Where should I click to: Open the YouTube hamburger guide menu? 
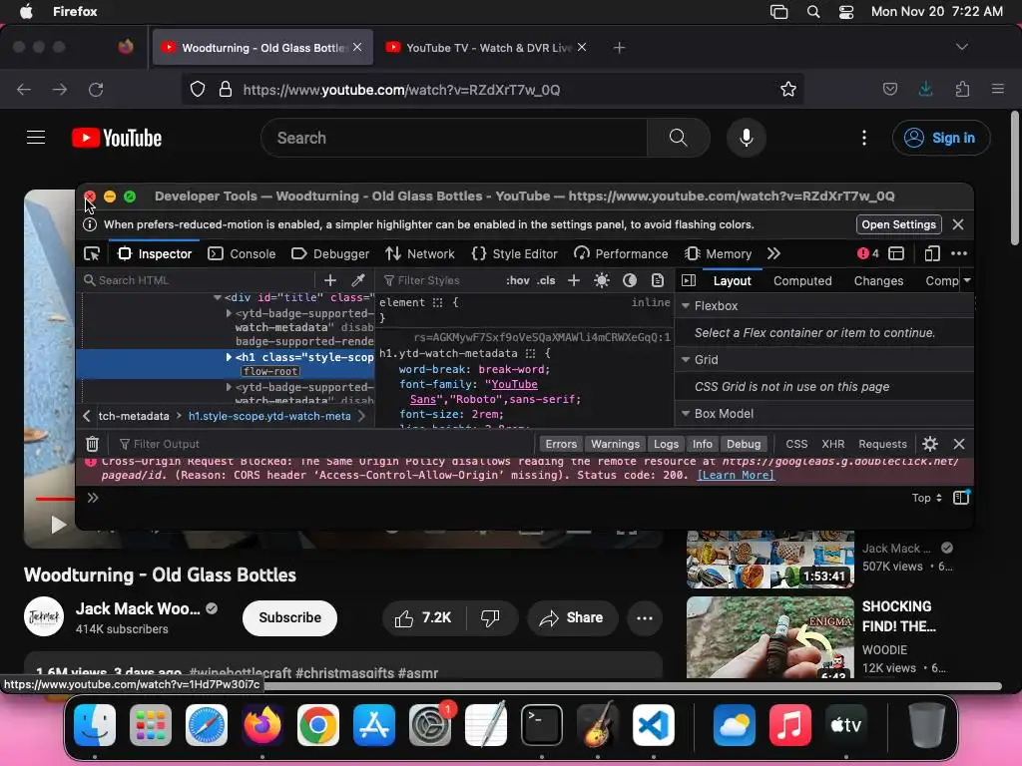click(x=36, y=138)
